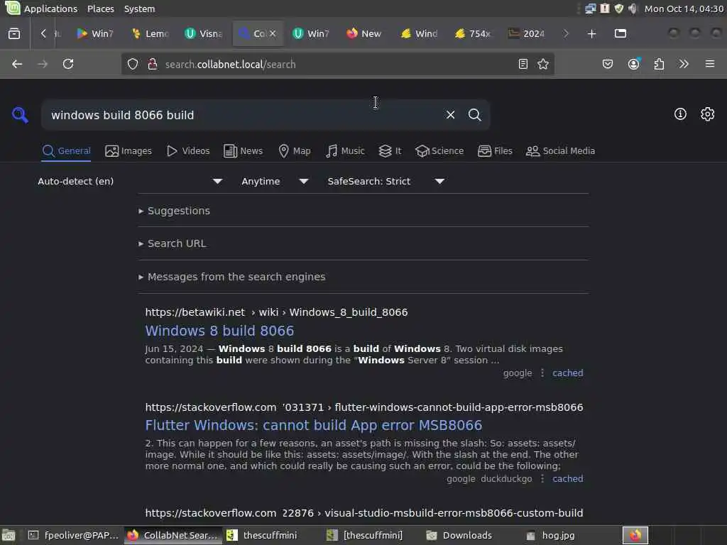Viewport: 727px width, 545px height.
Task: Switch to Videos search category
Action: tap(188, 150)
